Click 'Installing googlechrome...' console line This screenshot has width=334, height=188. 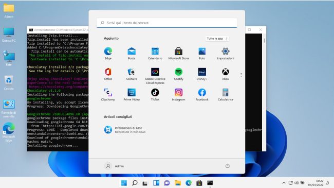pyautogui.click(x=52, y=145)
